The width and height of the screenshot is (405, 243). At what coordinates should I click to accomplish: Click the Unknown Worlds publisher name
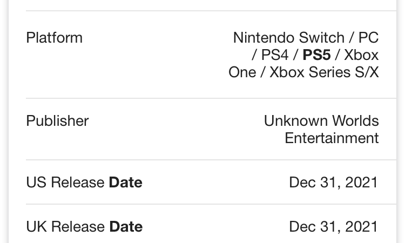coord(321,120)
